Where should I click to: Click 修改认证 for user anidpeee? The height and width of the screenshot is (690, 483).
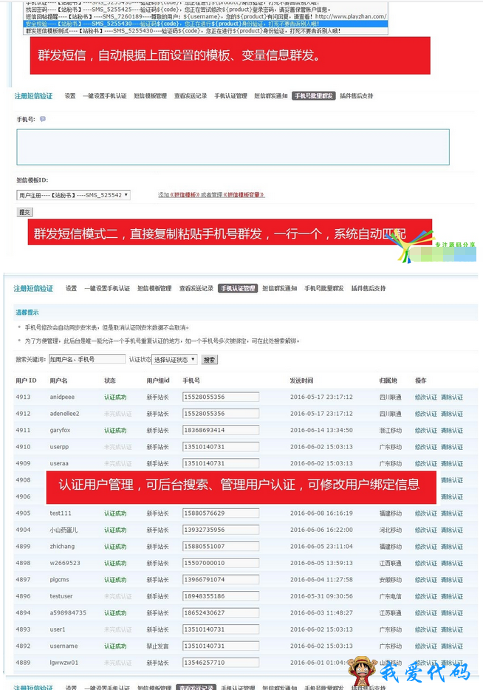[426, 397]
